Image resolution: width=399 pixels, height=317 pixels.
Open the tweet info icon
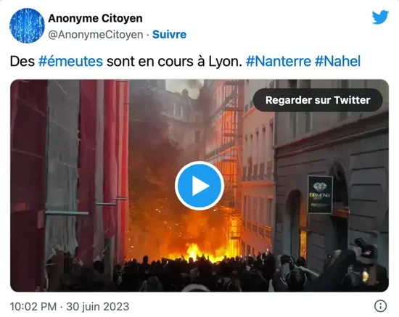pos(380,305)
